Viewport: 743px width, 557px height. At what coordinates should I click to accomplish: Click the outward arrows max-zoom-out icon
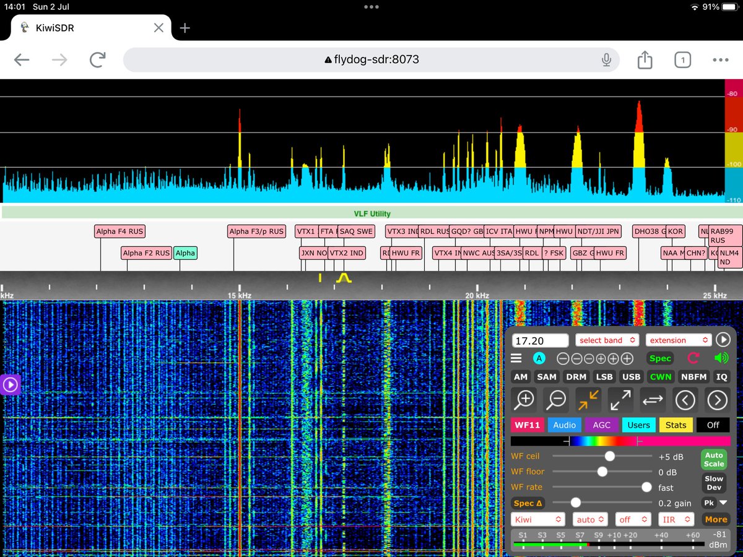[x=620, y=400]
